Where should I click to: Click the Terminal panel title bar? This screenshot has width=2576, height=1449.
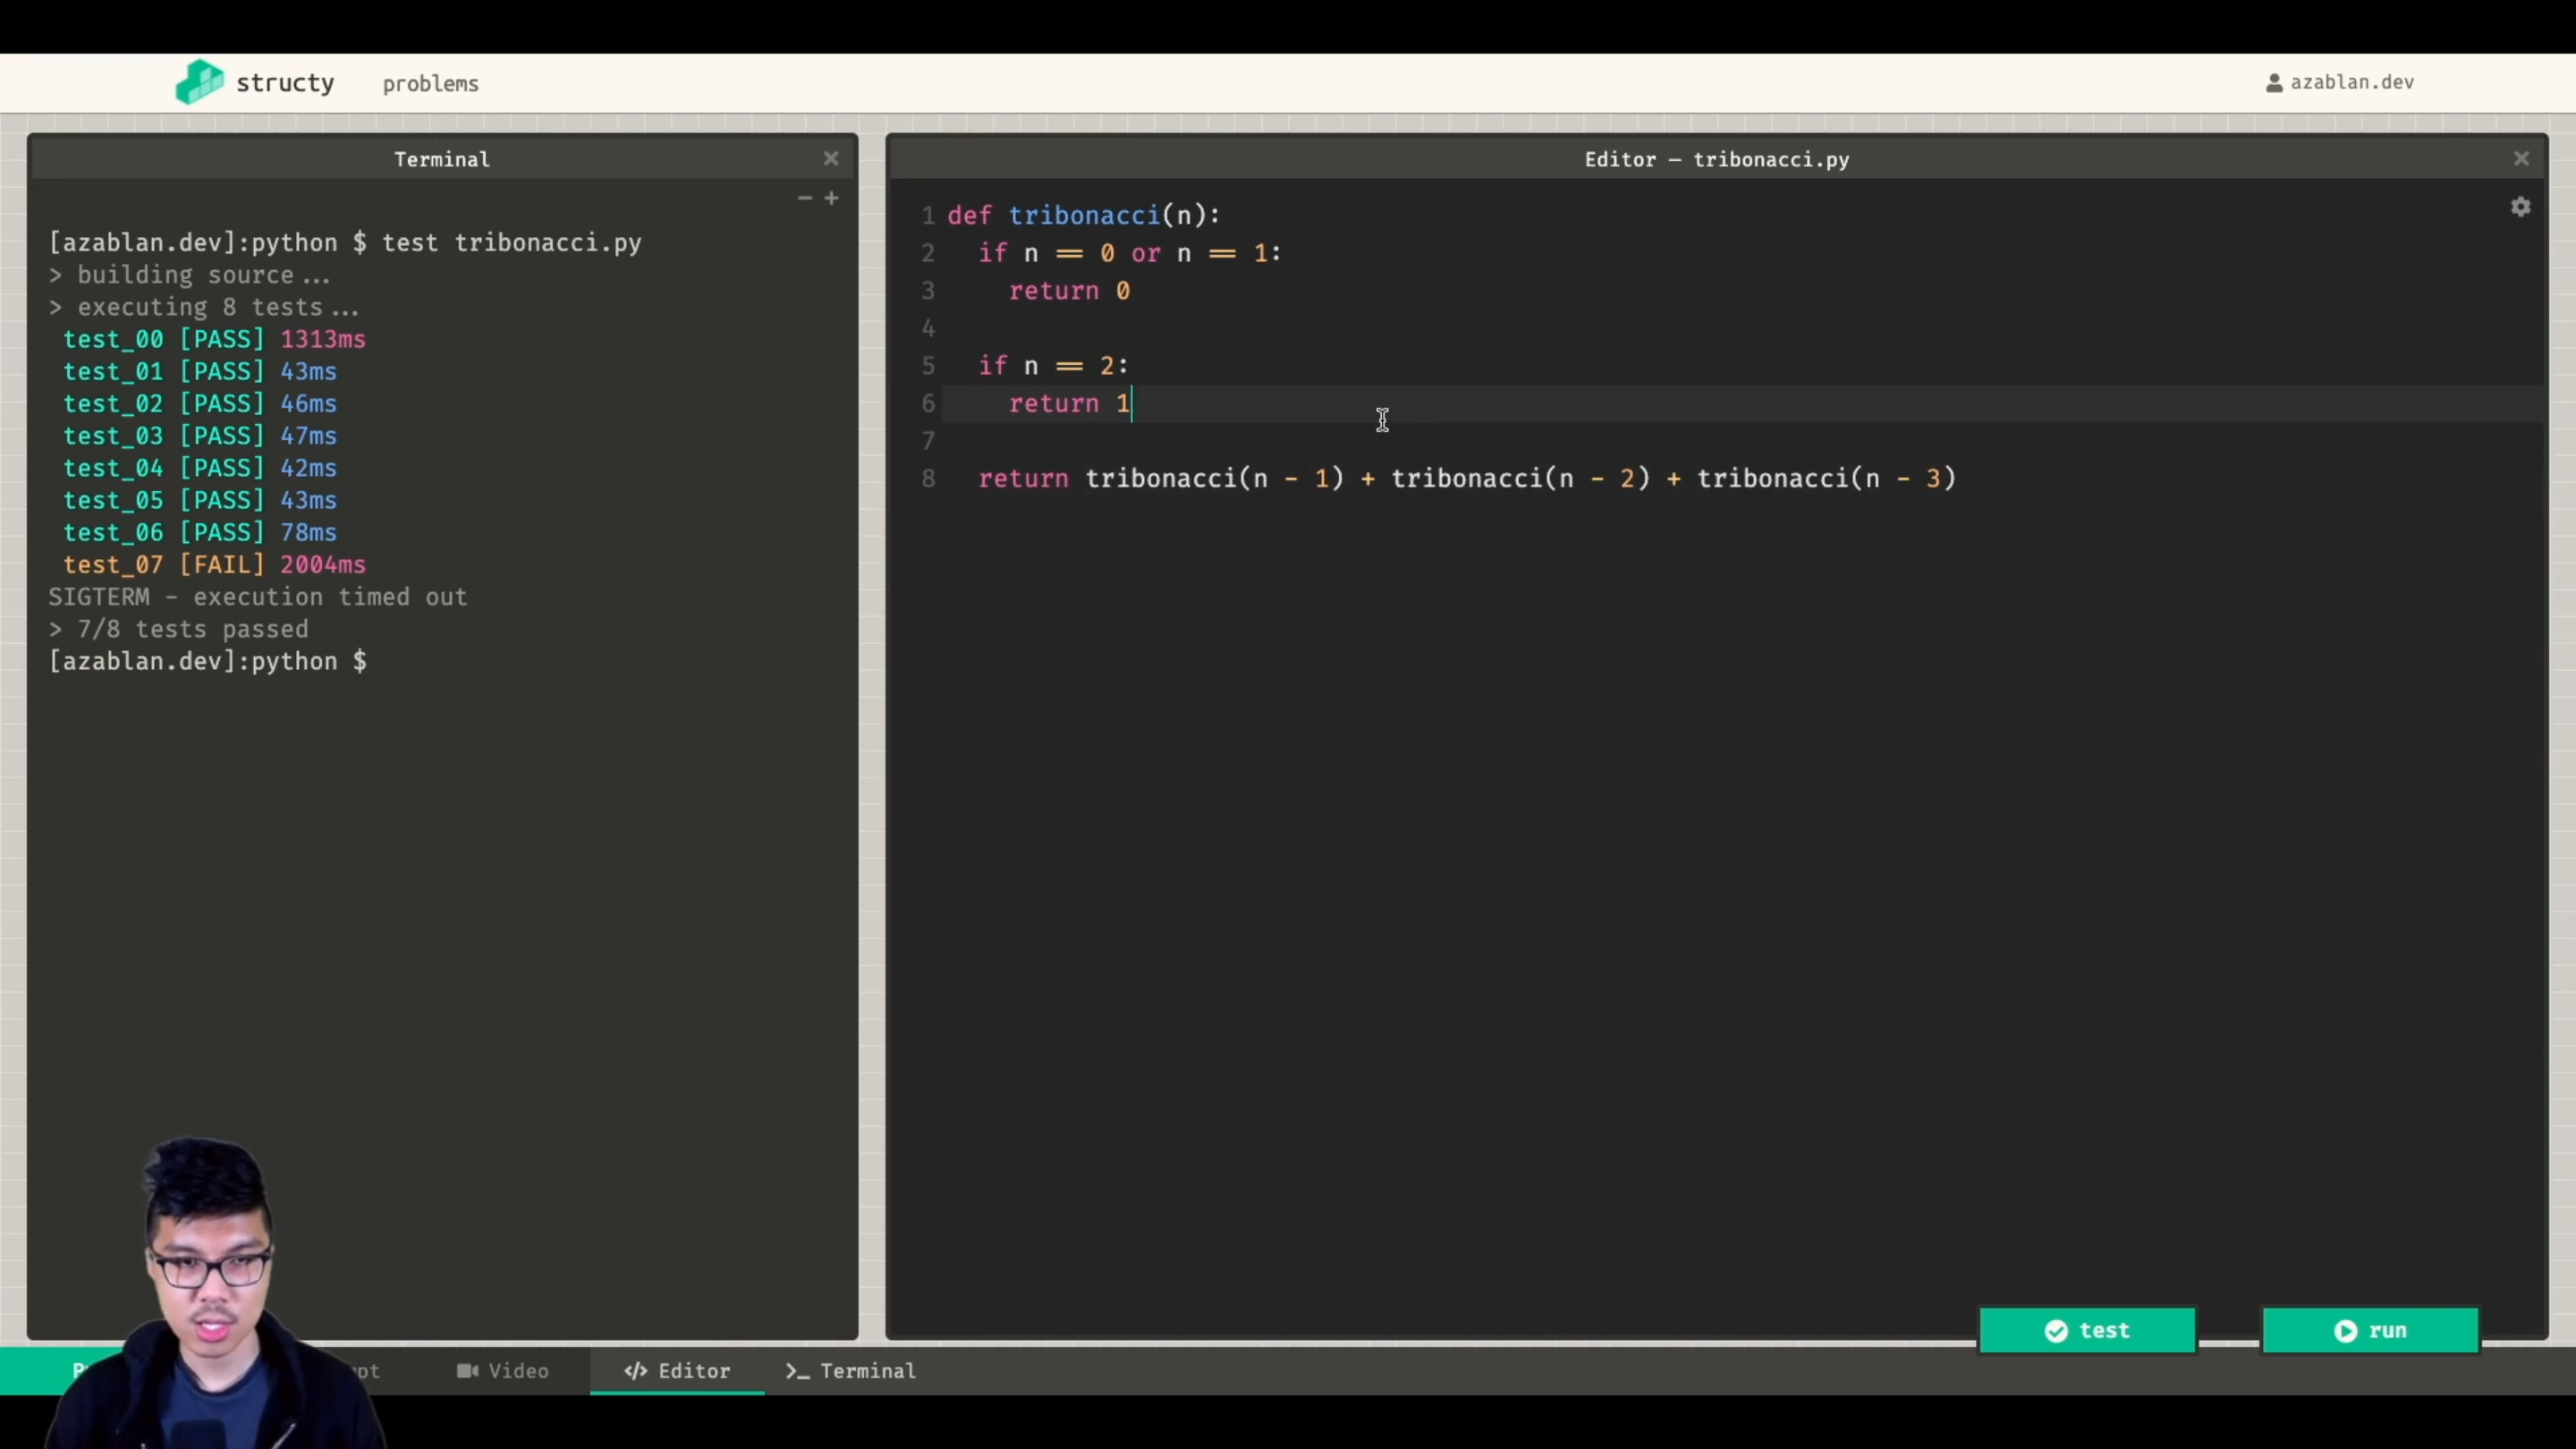[x=442, y=159]
